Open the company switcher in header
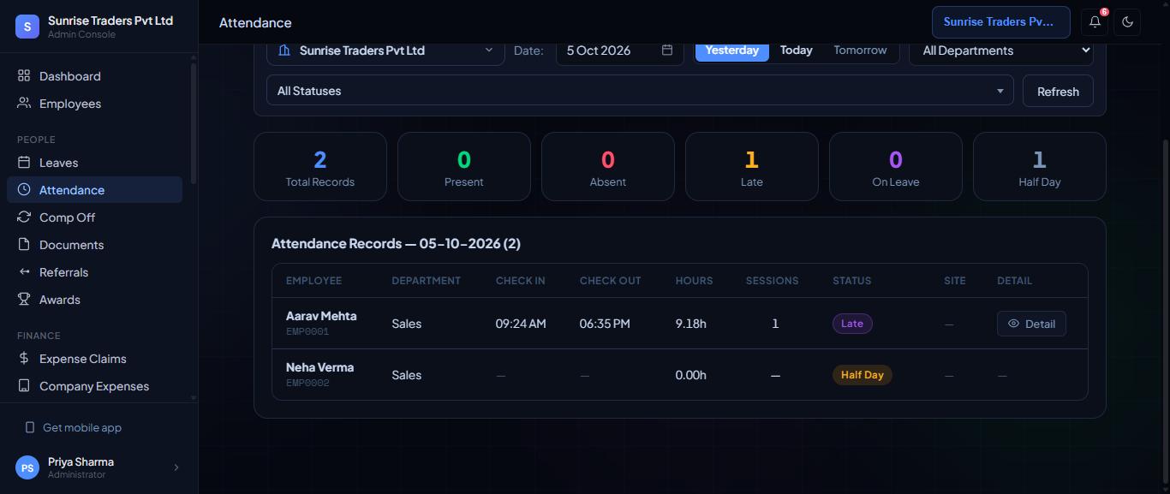The image size is (1170, 494). click(x=1001, y=22)
